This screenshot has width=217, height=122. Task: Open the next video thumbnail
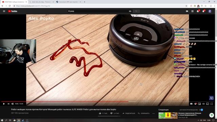pyautogui.click(x=168, y=116)
